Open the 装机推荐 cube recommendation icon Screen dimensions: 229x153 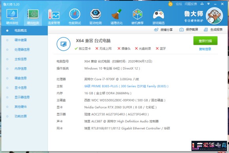pos(137,17)
